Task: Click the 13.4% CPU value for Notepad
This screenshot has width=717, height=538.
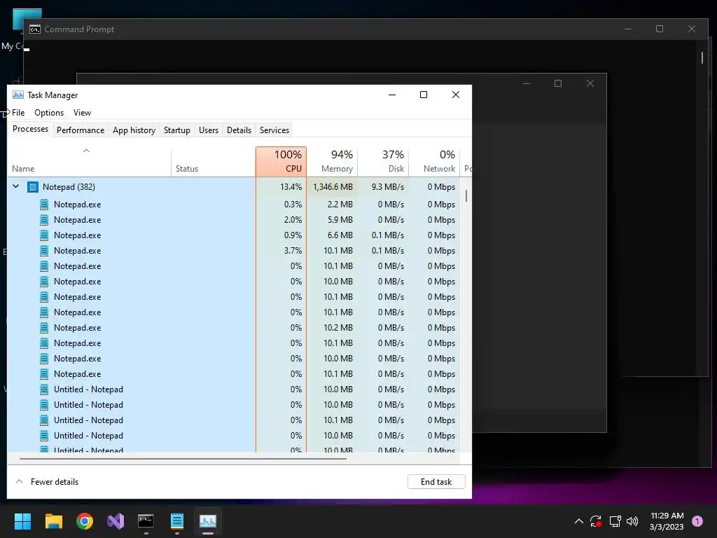Action: [291, 187]
